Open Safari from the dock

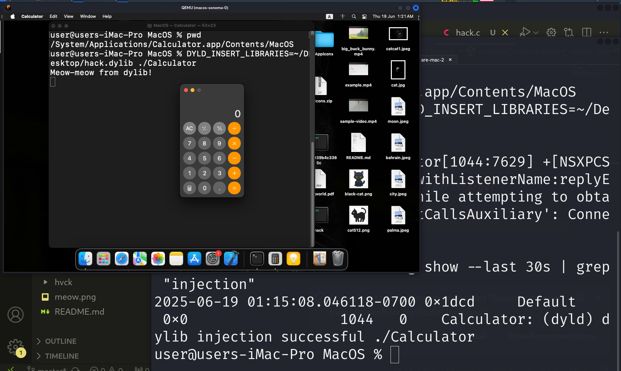122,259
